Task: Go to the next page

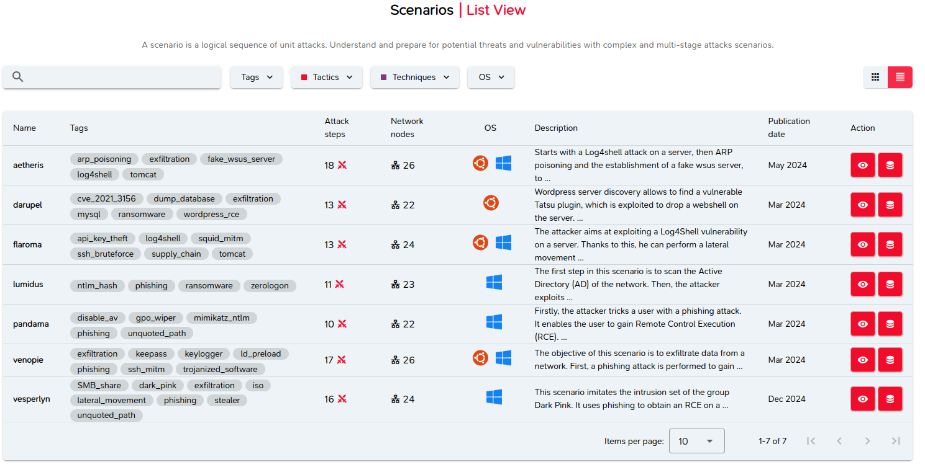Action: coord(868,441)
